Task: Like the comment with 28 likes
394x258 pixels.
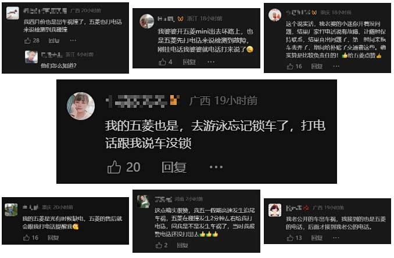Action: pyautogui.click(x=27, y=41)
